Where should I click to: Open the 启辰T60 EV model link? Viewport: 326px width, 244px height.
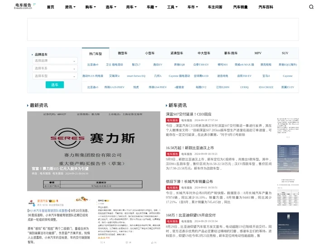coord(244,76)
